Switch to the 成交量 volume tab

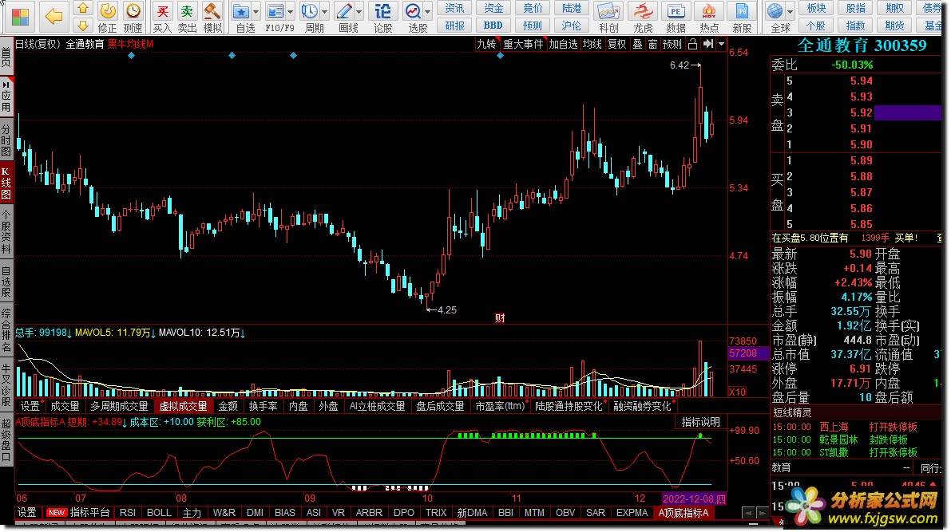coord(65,406)
